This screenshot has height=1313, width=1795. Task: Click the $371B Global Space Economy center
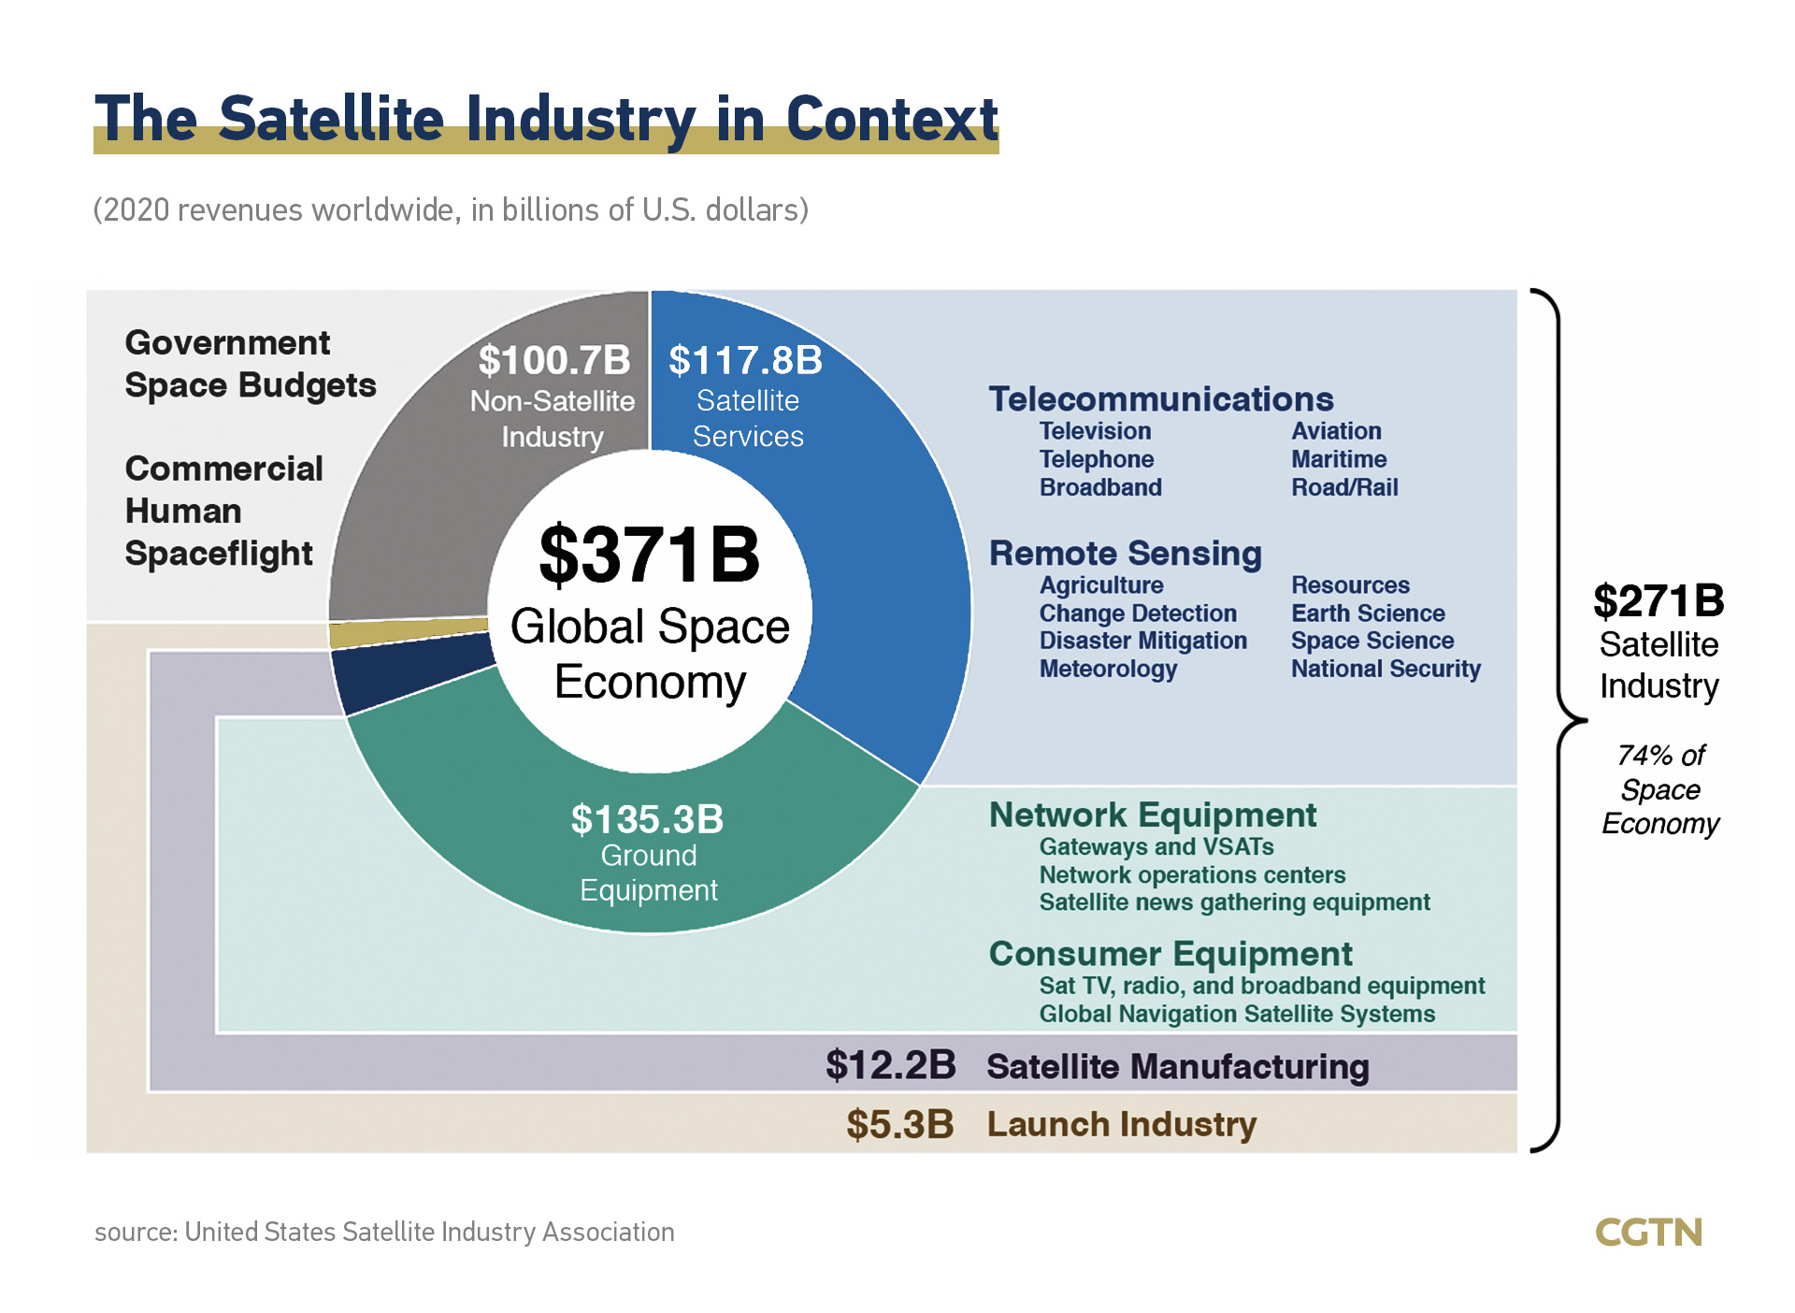pyautogui.click(x=650, y=613)
